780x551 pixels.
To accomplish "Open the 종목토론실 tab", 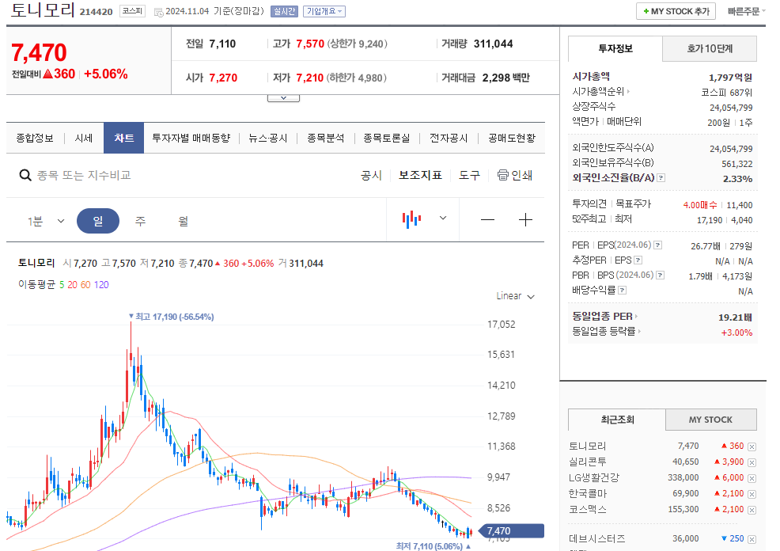I will (387, 139).
